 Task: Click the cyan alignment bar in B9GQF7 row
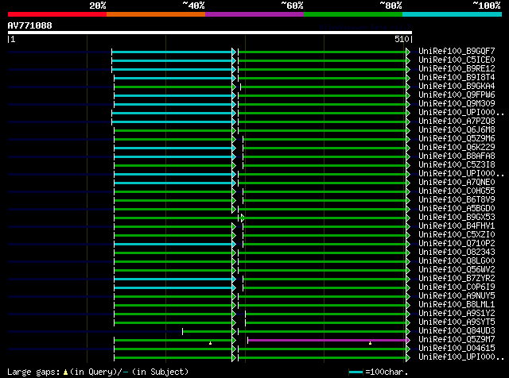tap(172, 52)
